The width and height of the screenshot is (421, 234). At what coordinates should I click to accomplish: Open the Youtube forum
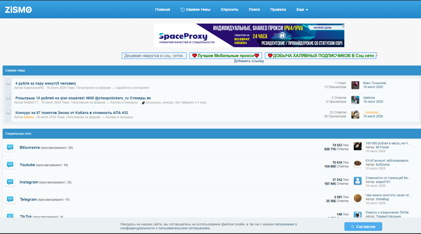coord(27,165)
